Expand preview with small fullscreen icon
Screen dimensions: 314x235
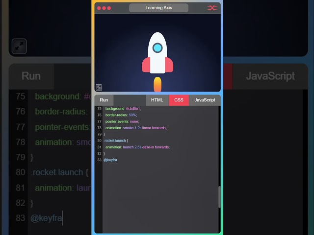point(99,87)
